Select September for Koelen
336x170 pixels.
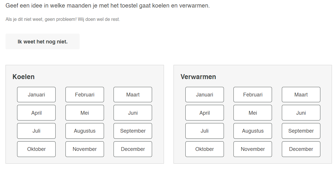133,131
